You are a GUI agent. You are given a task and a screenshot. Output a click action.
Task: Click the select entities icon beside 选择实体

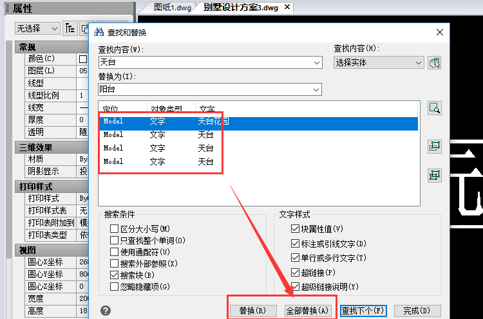point(434,63)
